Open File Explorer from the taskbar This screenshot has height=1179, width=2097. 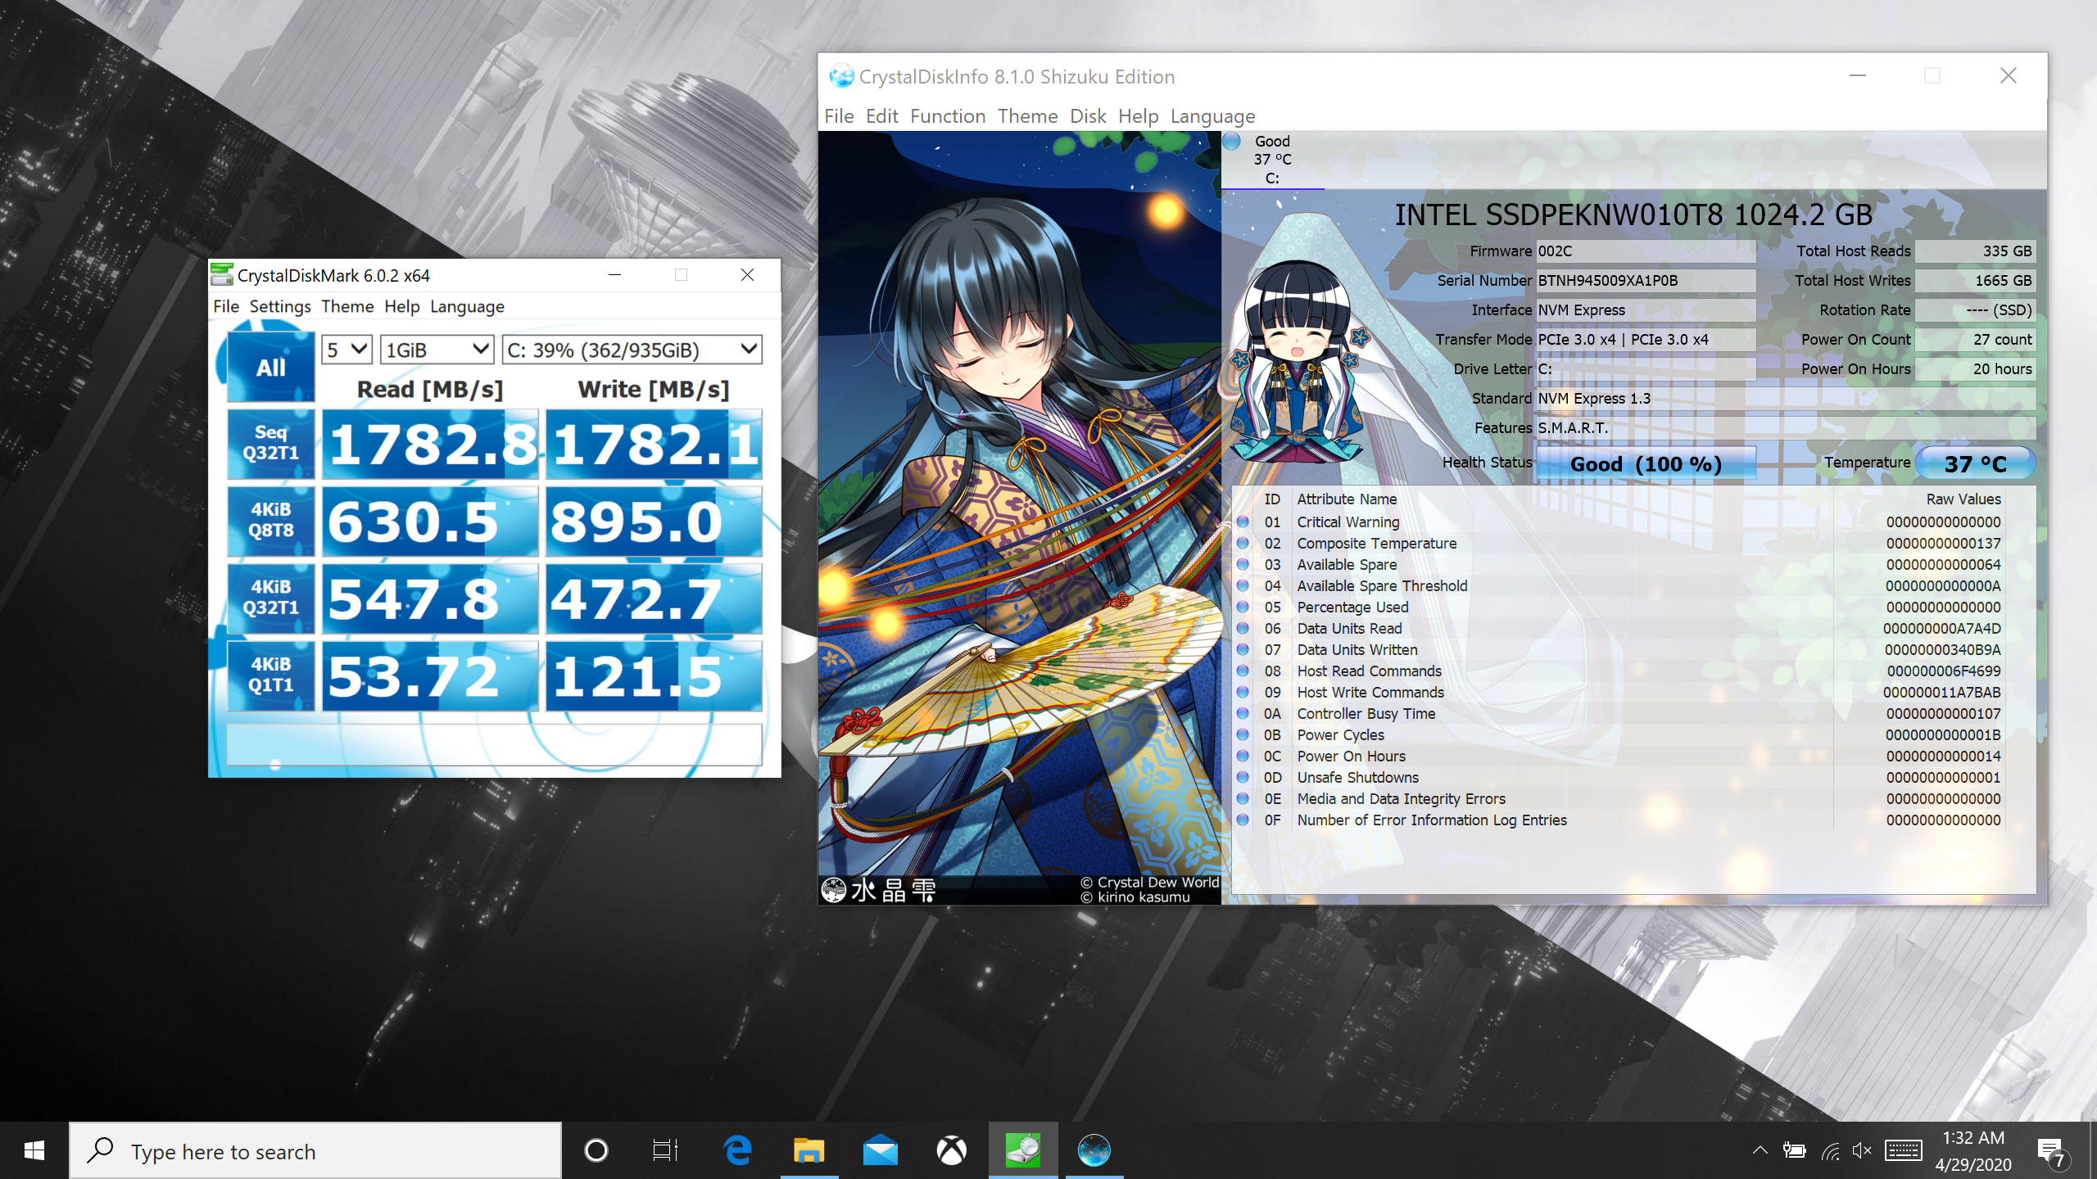(808, 1150)
